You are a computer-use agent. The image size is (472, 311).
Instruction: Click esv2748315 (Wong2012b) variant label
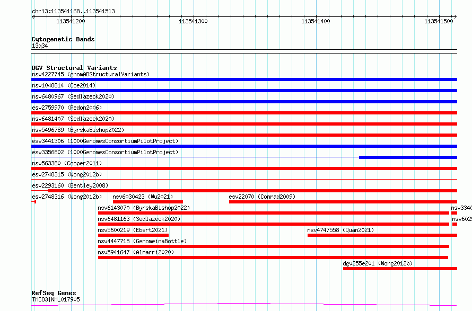(x=67, y=174)
